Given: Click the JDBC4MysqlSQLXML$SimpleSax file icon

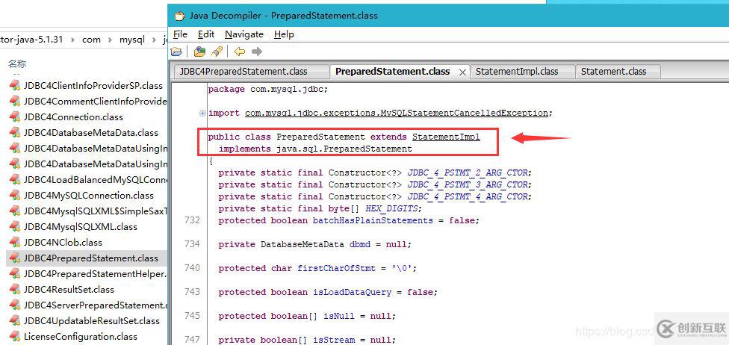Looking at the screenshot, I should coord(14,211).
